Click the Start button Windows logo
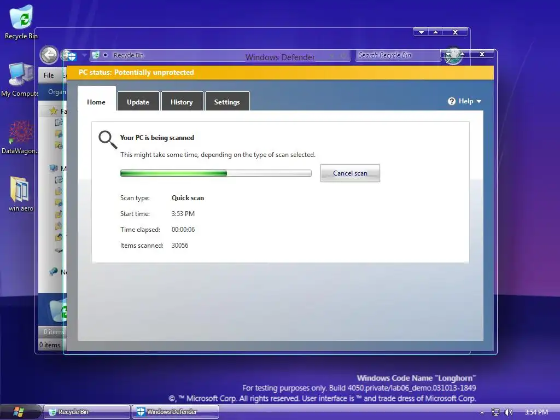This screenshot has width=560, height=420. point(18,412)
